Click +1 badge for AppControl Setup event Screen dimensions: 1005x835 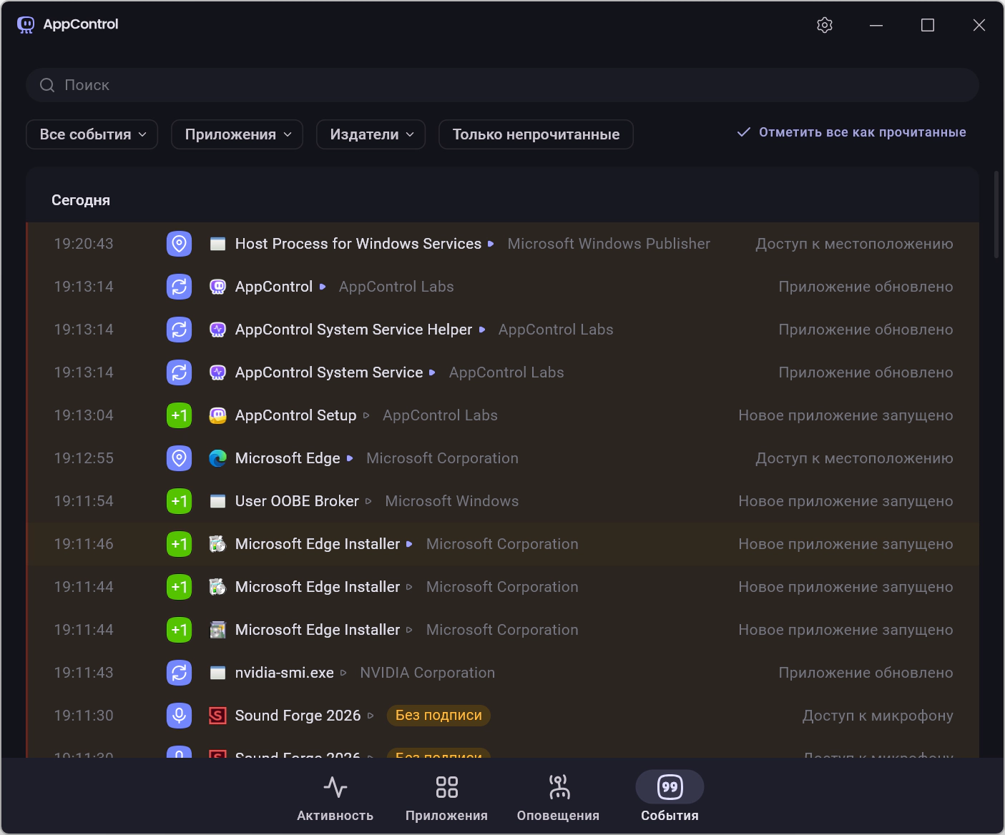[x=179, y=415]
